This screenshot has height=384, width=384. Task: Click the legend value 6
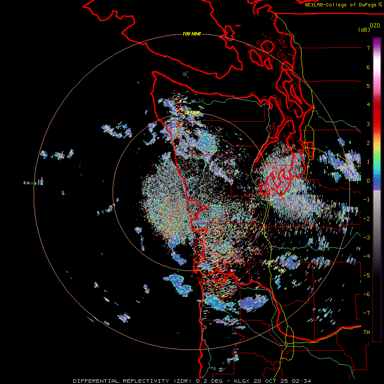[368, 67]
